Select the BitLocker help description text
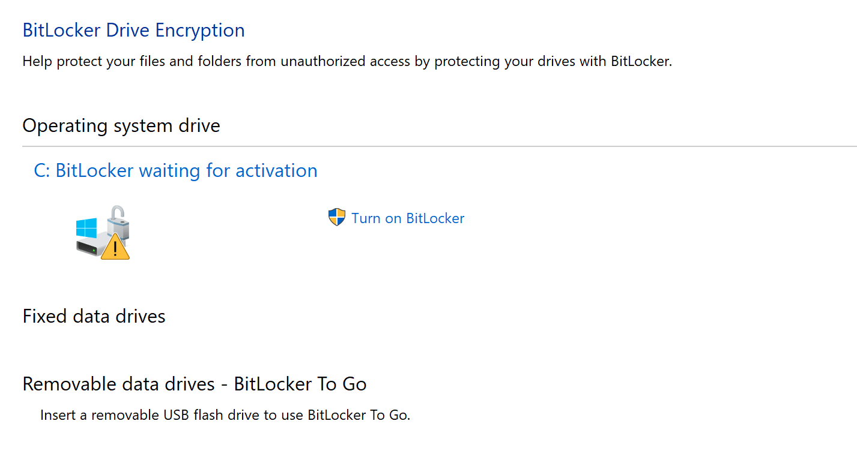857x460 pixels. pyautogui.click(x=347, y=61)
